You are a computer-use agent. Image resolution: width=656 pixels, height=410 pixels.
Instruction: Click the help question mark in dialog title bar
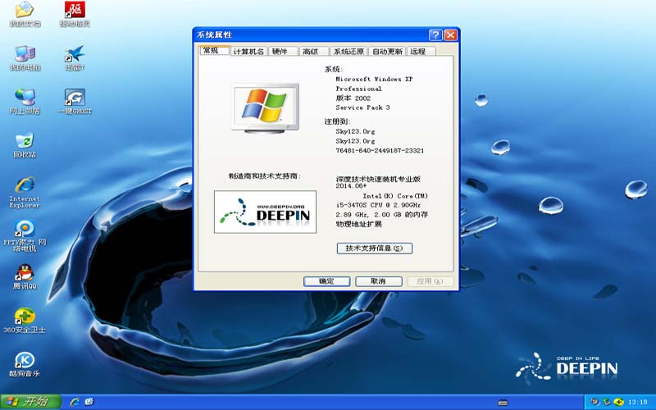tap(435, 34)
